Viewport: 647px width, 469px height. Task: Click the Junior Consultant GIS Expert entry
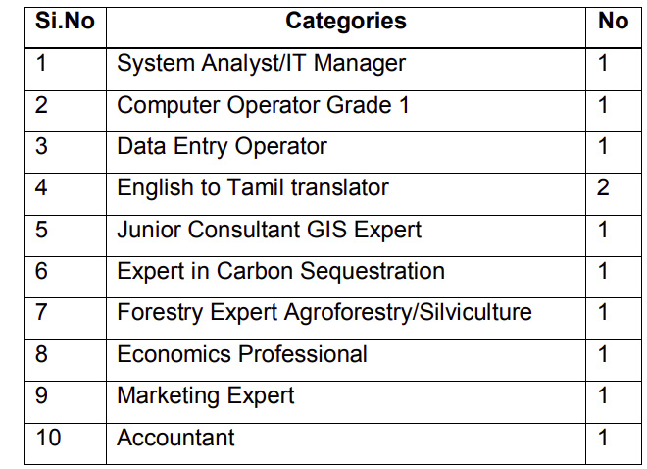[x=269, y=230]
